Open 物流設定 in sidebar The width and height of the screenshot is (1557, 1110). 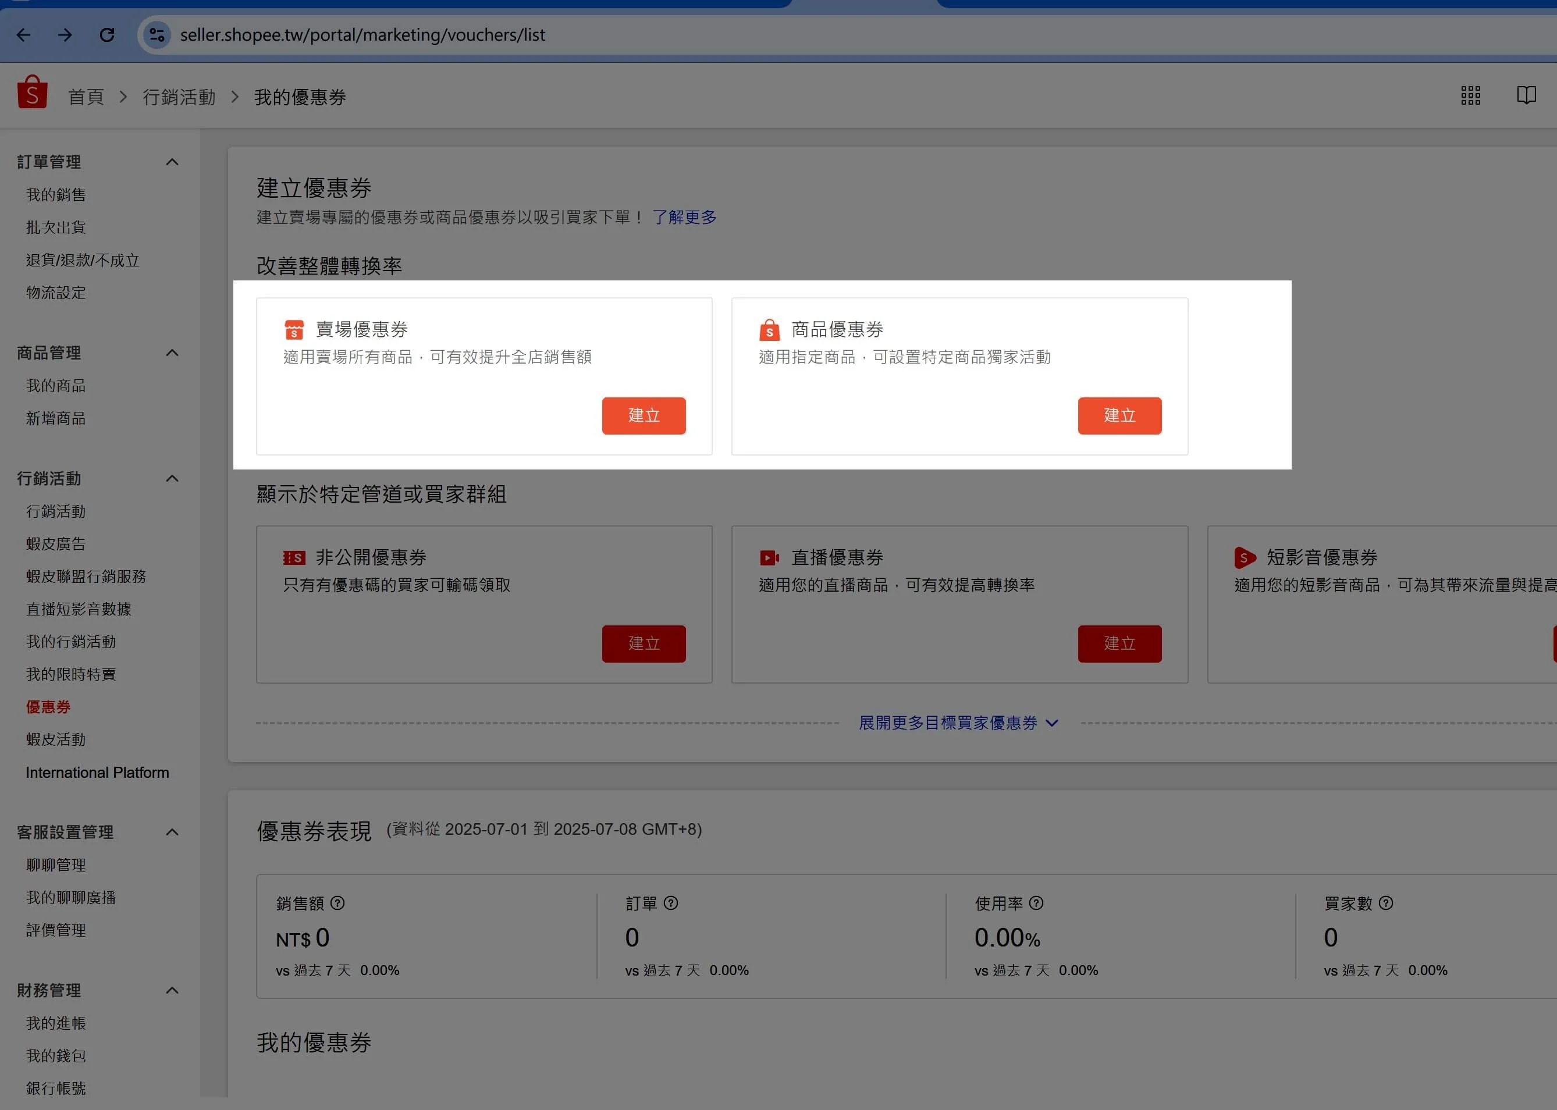point(56,293)
